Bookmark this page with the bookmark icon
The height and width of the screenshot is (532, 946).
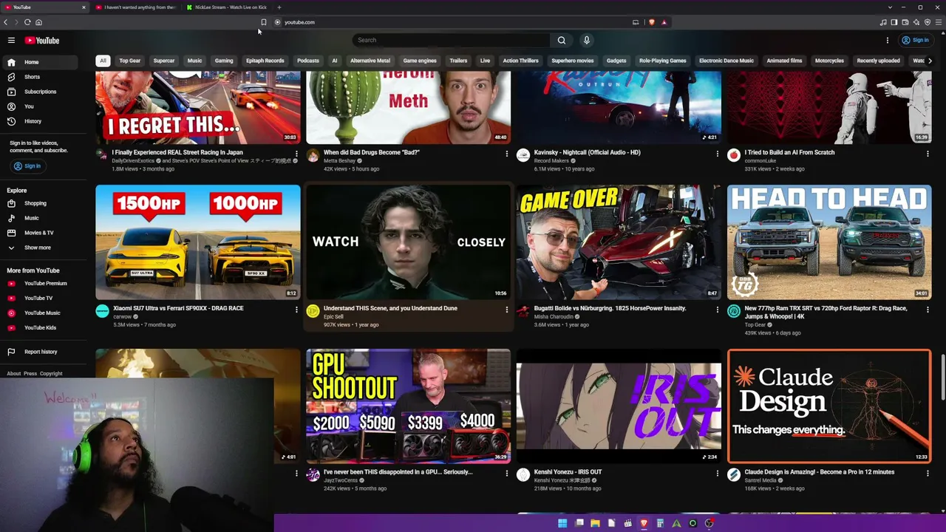[263, 22]
